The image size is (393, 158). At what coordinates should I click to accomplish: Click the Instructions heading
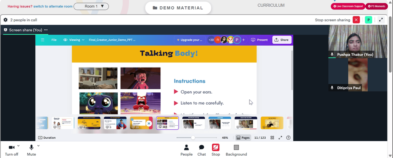[x=189, y=81]
